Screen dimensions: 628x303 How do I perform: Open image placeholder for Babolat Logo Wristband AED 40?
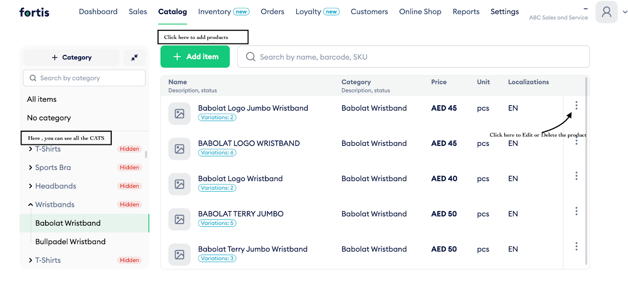click(179, 184)
